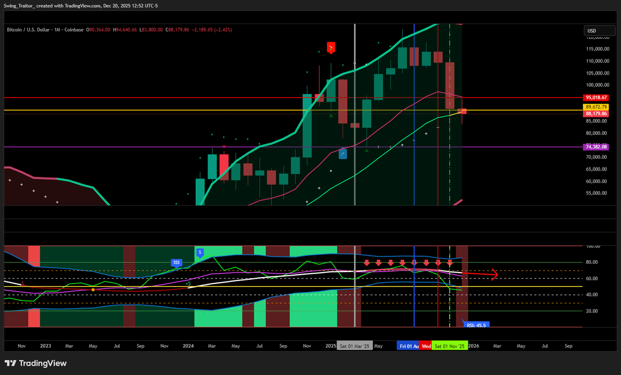Click the 55,000.00 price axis tick
Viewport: 621px width, 375px height.
point(597,193)
